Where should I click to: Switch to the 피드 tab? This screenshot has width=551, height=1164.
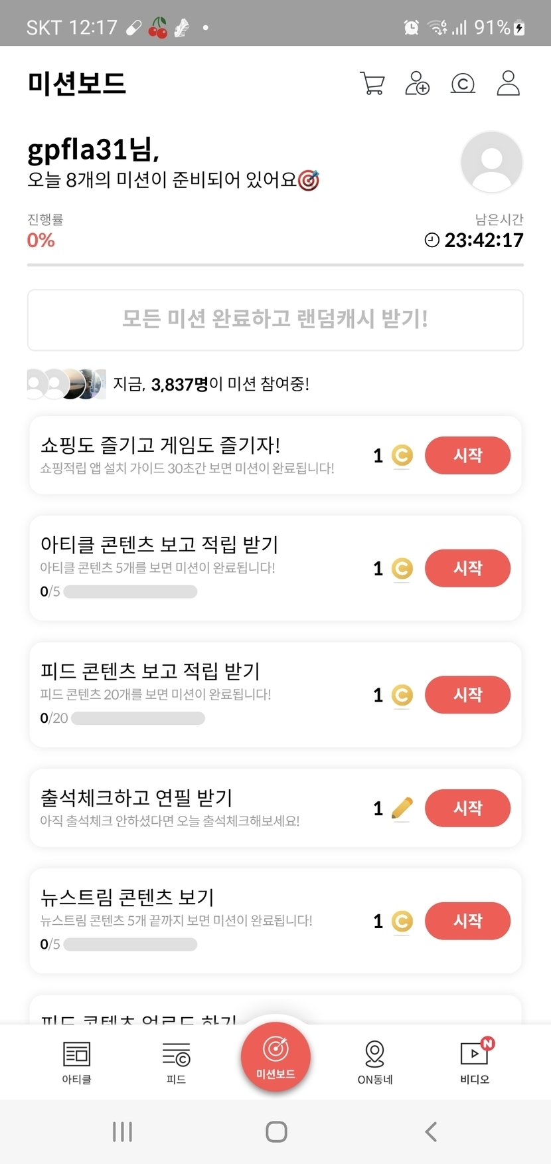[176, 1062]
